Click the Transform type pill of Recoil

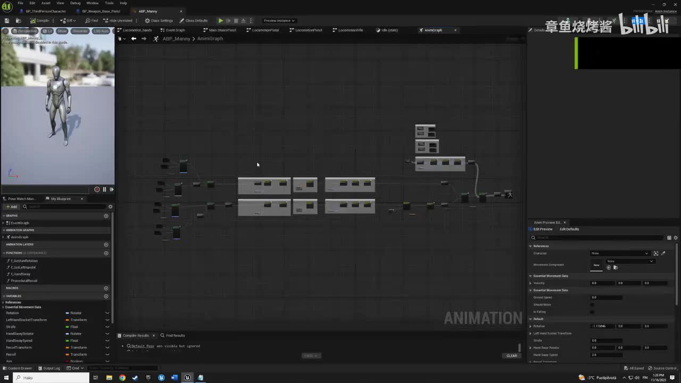coord(76,355)
